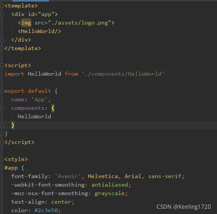Image resolution: width=217 pixels, height=214 pixels.
Task: Click the id="app" attribute
Action: click(x=41, y=14)
